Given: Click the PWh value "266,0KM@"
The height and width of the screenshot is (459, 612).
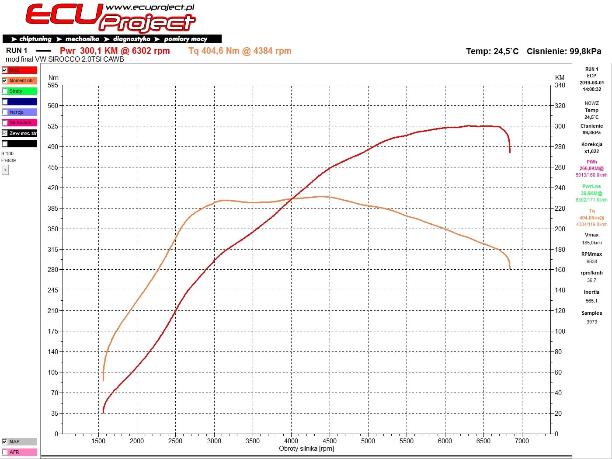Looking at the screenshot, I should (592, 168).
